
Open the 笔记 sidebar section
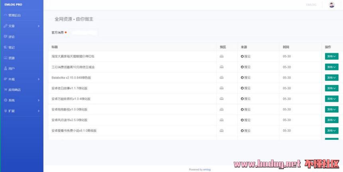(12, 47)
